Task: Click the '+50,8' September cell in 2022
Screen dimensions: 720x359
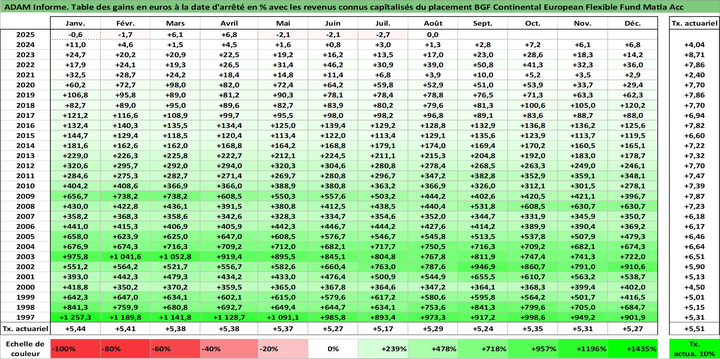Action: tap(483, 65)
